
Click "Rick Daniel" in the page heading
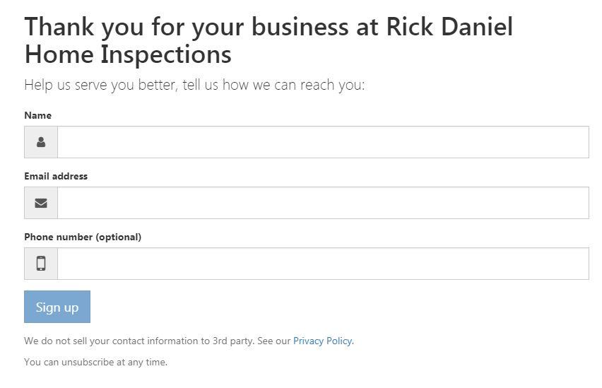pos(449,27)
